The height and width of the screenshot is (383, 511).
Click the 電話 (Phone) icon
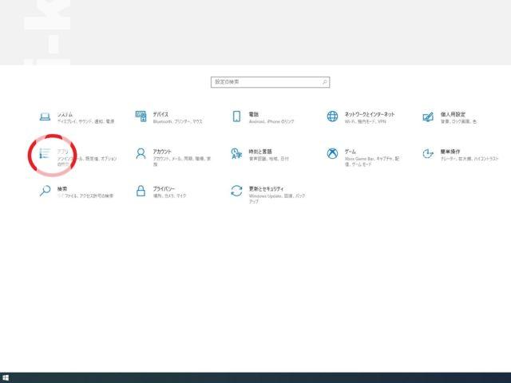236,116
